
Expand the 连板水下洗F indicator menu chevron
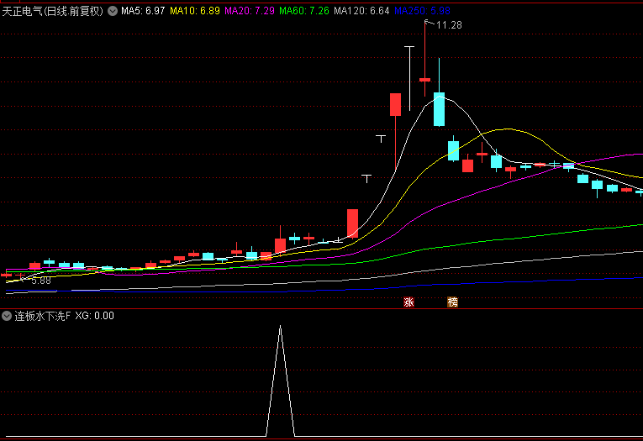pos(7,317)
